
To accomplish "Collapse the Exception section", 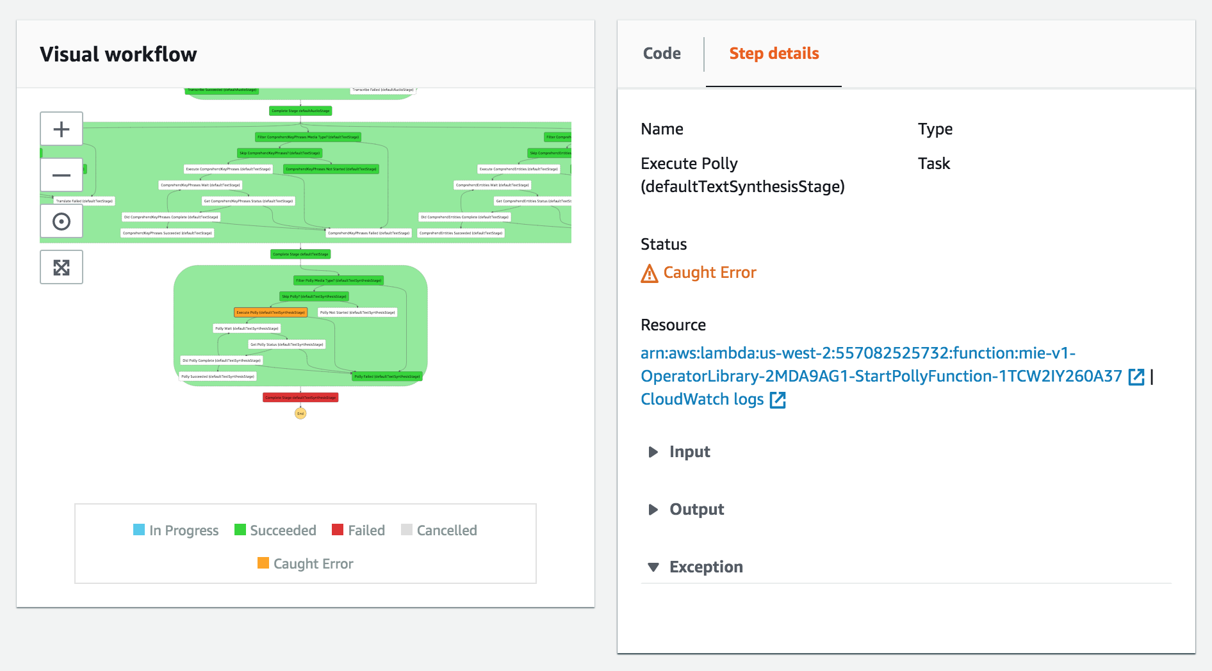I will click(695, 567).
